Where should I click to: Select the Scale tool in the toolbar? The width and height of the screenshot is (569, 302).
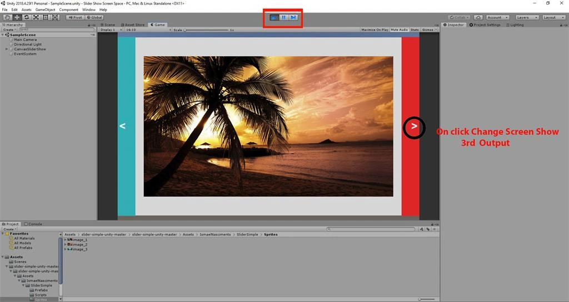click(36, 17)
